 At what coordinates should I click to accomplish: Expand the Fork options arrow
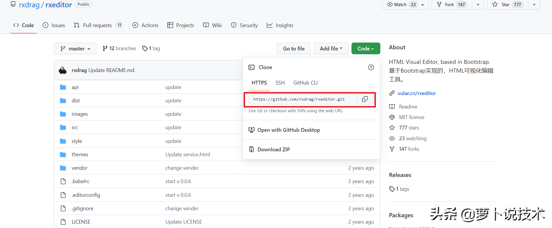(478, 4)
